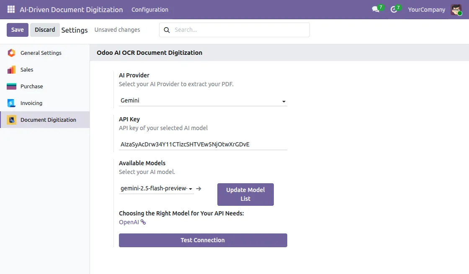Click the Invoicing dollar icon
Image resolution: width=469 pixels, height=274 pixels.
(x=11, y=103)
